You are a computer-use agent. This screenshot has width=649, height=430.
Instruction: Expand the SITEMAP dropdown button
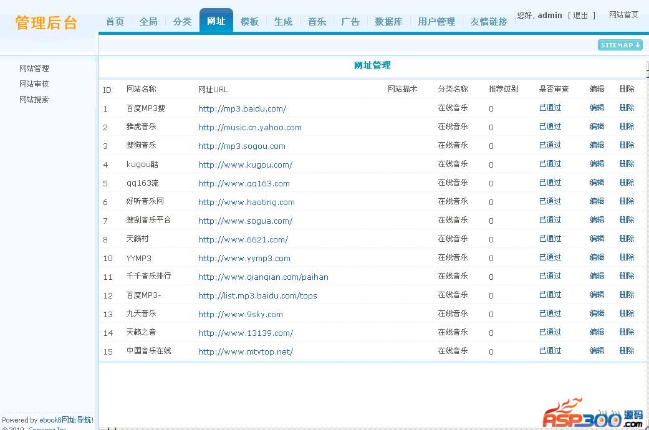(620, 45)
